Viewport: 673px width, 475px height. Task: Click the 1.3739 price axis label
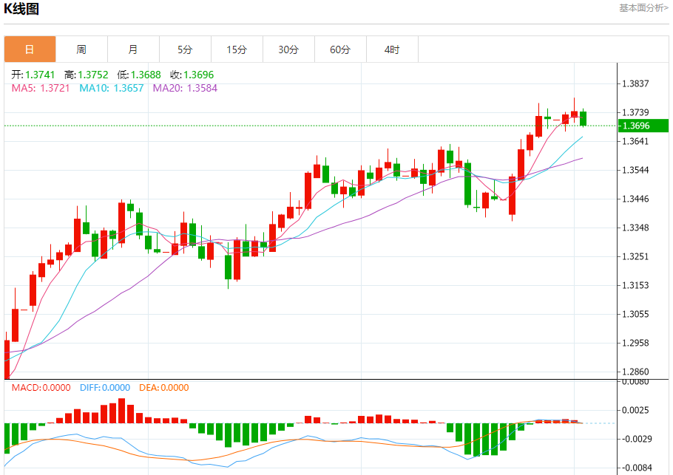point(636,112)
